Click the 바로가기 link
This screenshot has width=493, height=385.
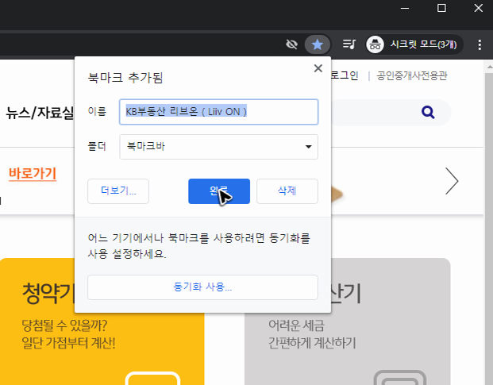(33, 174)
